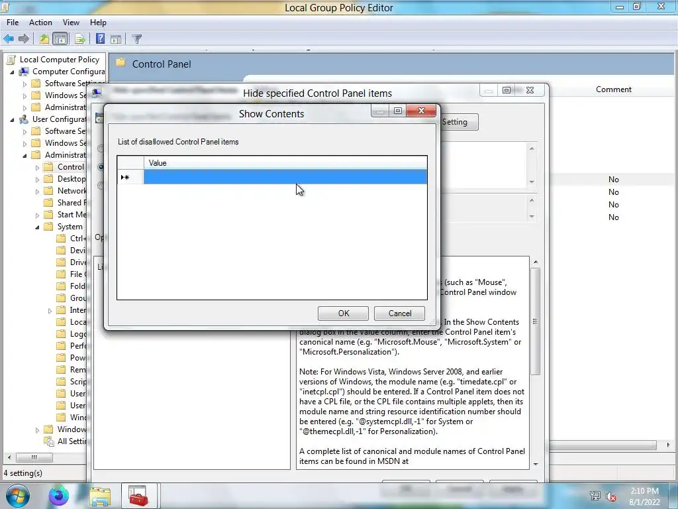Click the help description scrollbar up arrow
678x509 pixels.
[536, 262]
